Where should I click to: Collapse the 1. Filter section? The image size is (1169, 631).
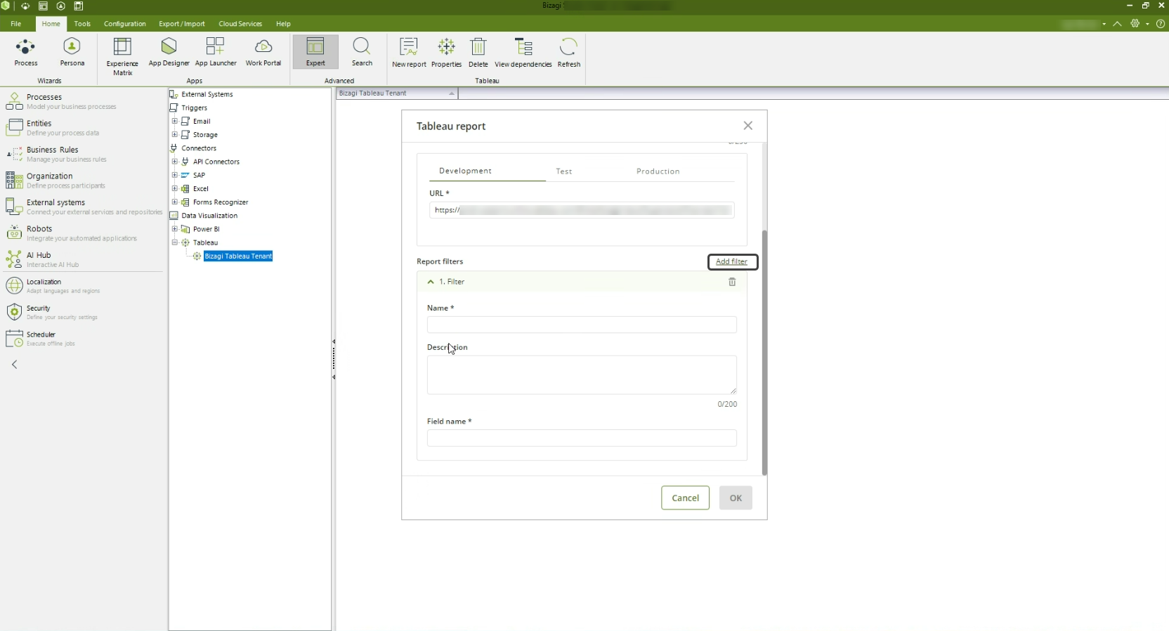tap(431, 282)
